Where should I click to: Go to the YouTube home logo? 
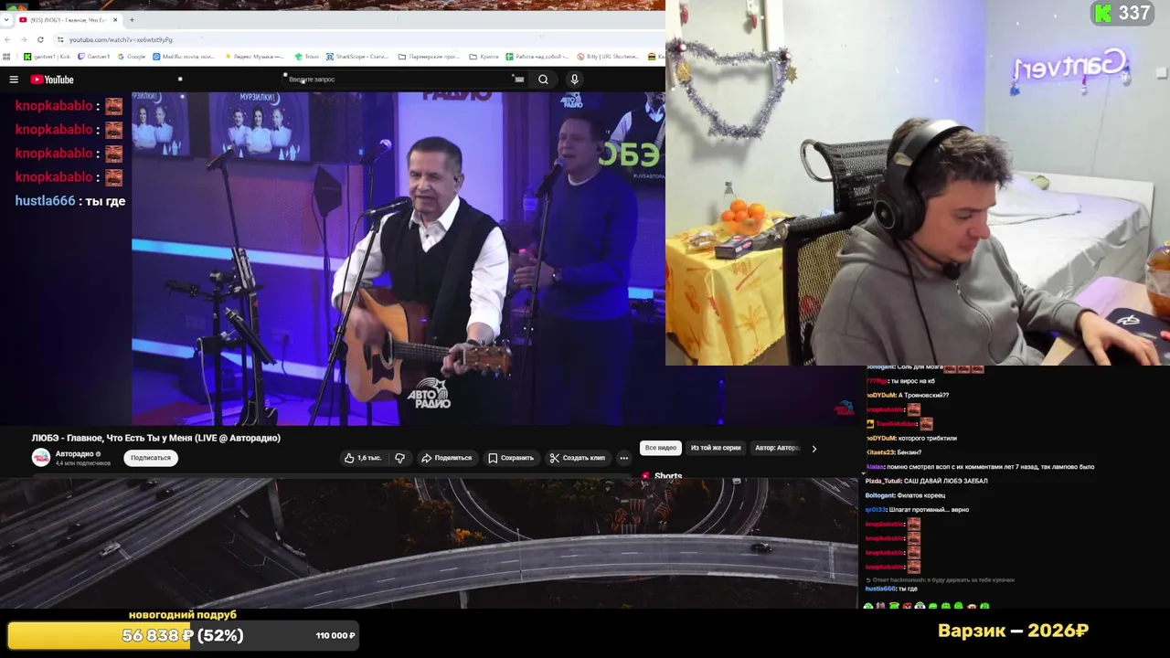coord(52,80)
